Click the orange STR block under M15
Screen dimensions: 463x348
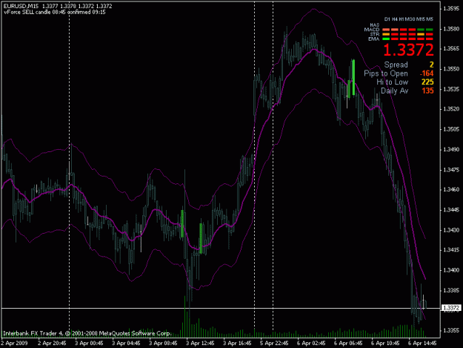421,34
